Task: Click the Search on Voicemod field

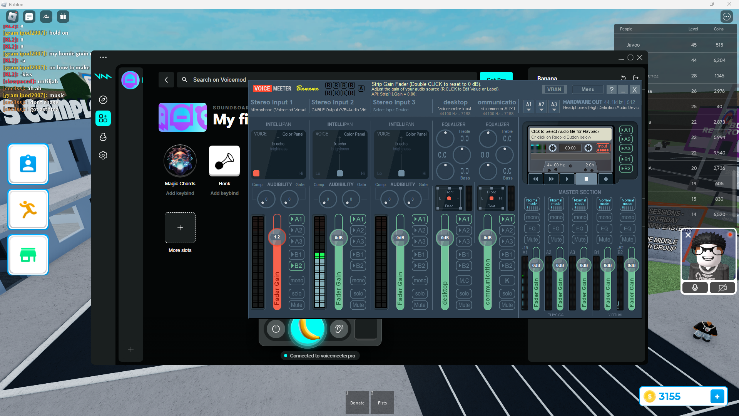Action: (x=327, y=80)
